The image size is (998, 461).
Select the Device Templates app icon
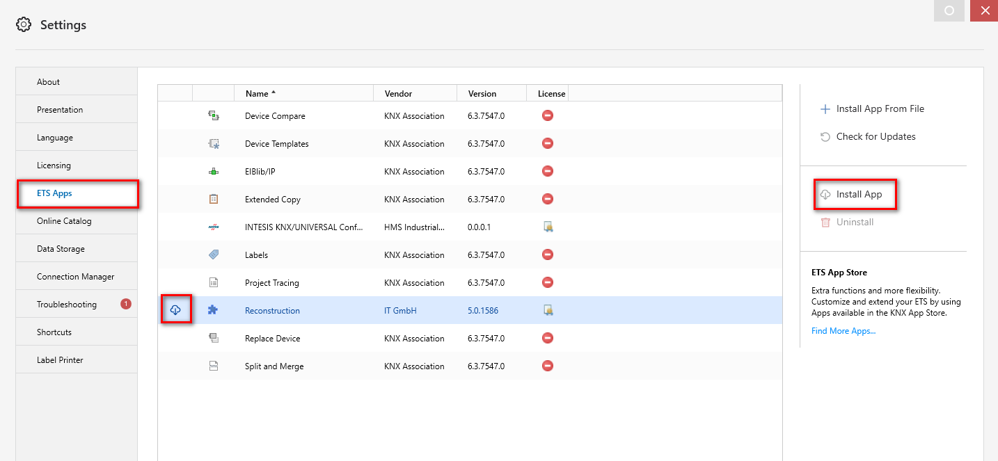tap(214, 143)
